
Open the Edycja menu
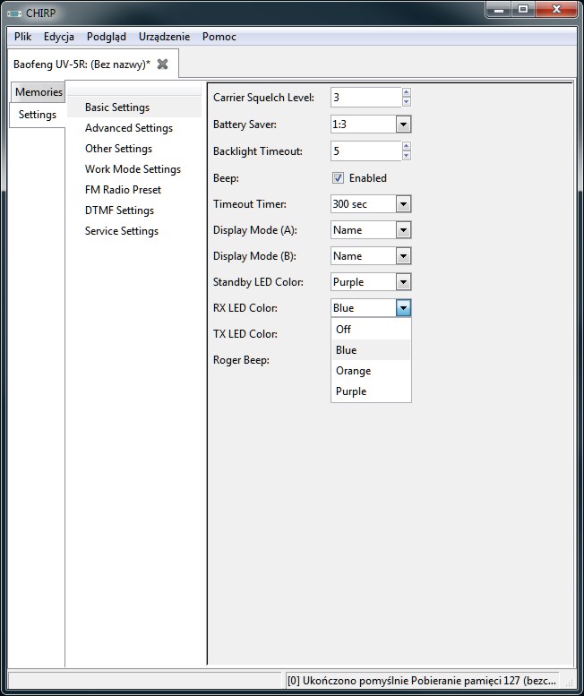point(58,37)
